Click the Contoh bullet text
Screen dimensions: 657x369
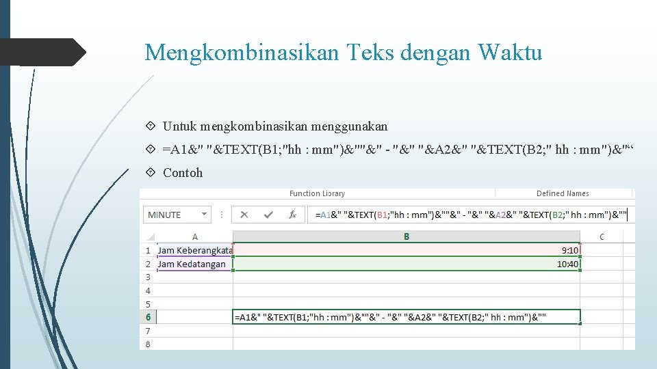click(x=183, y=173)
